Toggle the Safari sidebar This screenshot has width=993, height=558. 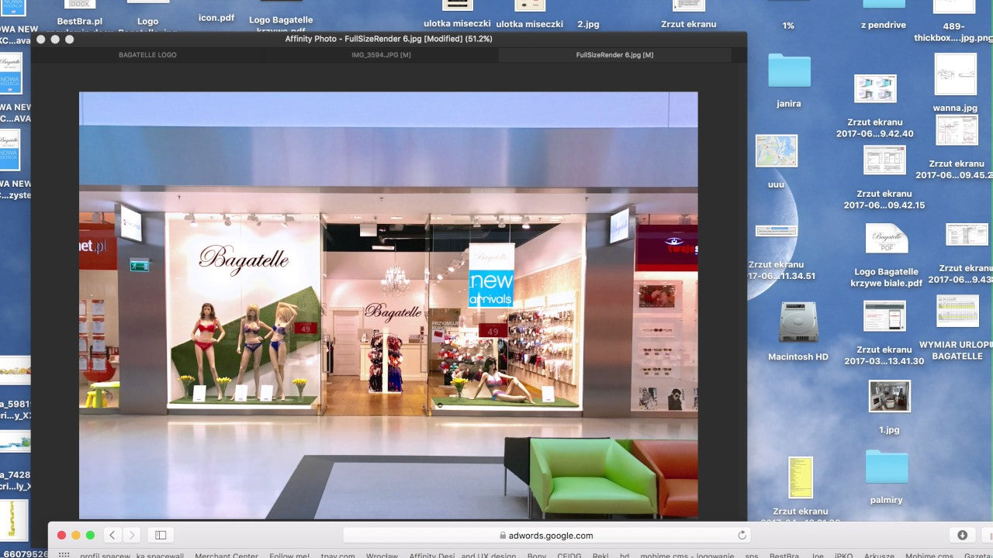161,535
